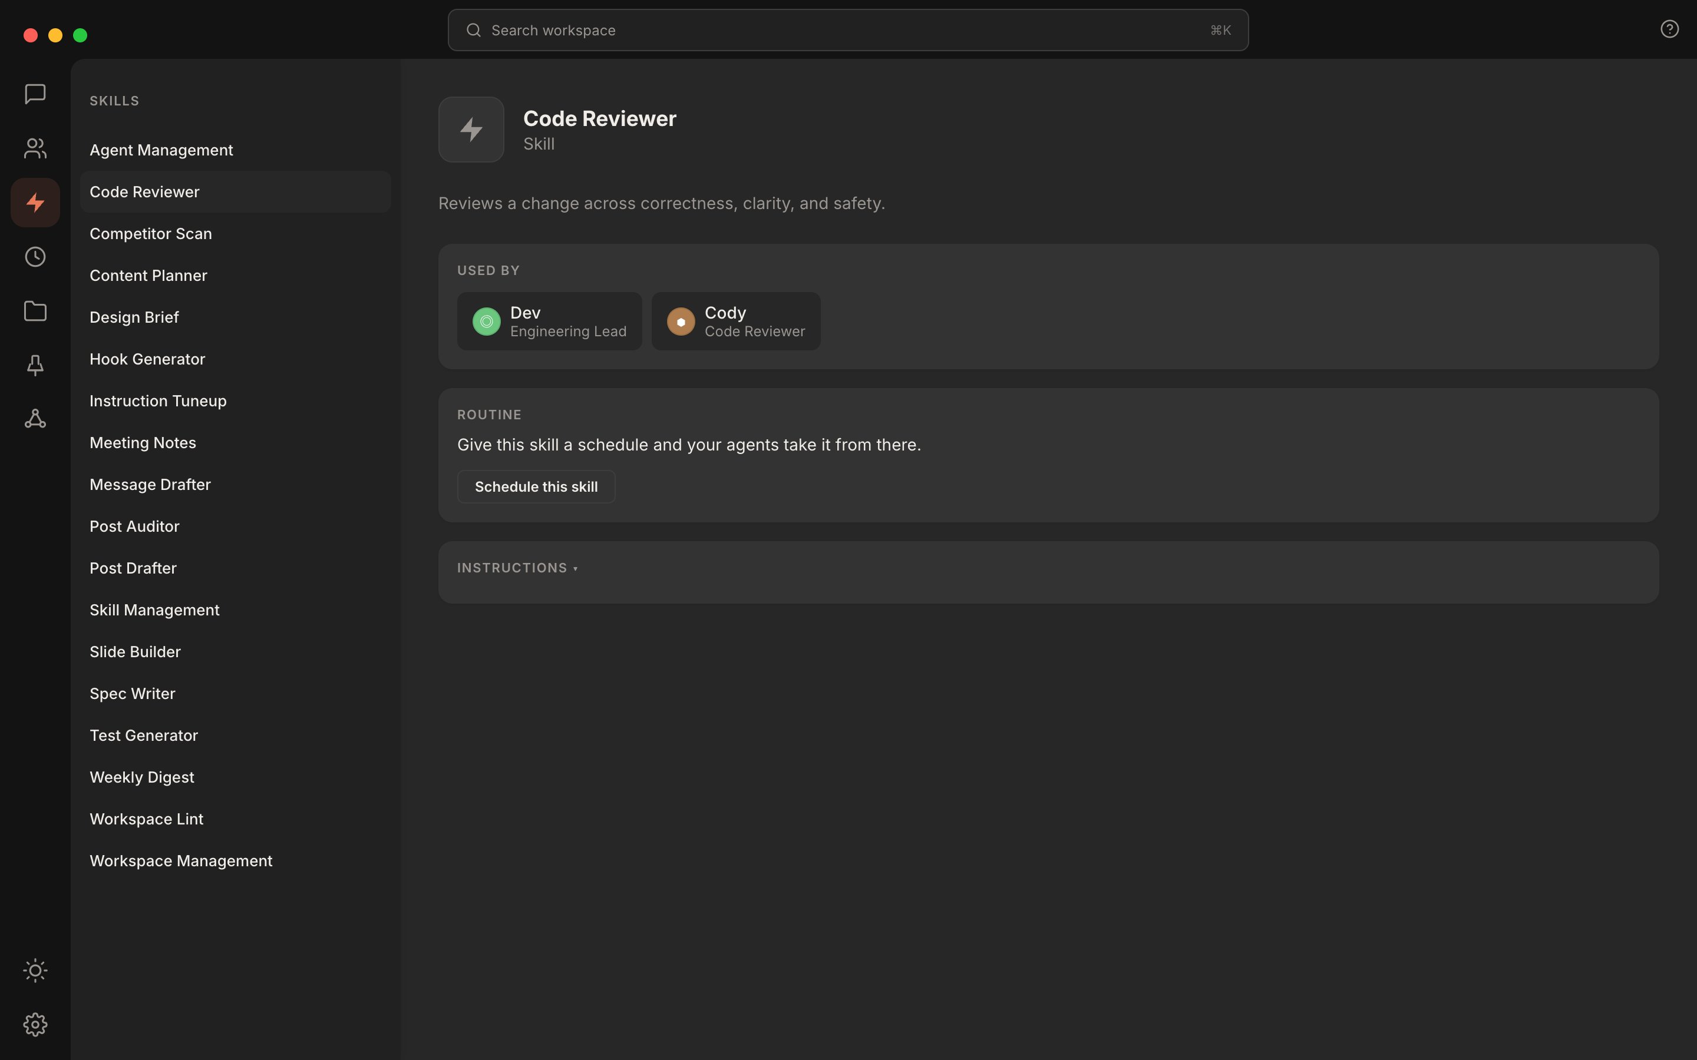Open Test Generator skill
Image resolution: width=1697 pixels, height=1060 pixels.
coord(236,736)
